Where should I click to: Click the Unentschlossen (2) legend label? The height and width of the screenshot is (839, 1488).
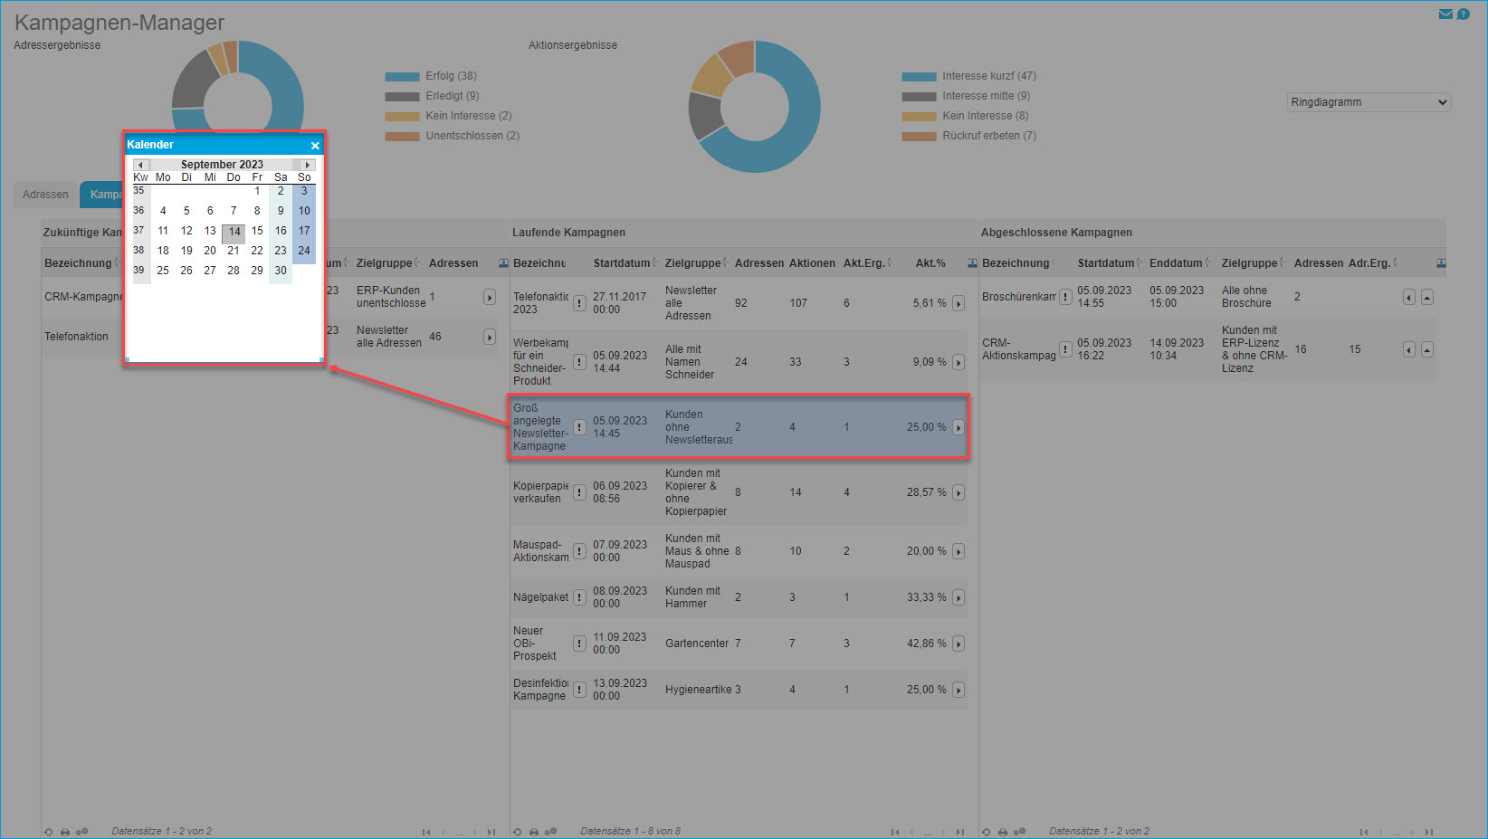click(x=472, y=136)
